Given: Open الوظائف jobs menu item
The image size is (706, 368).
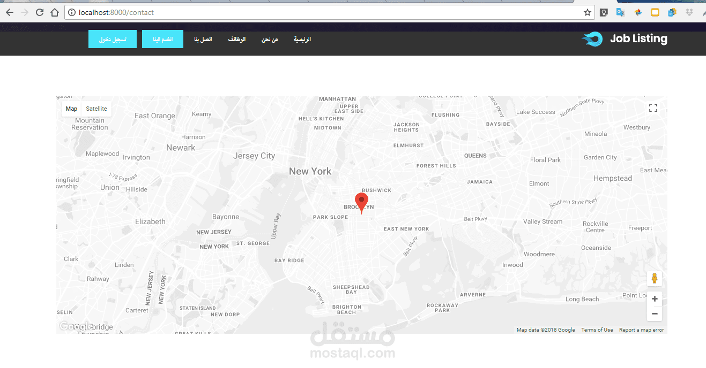Looking at the screenshot, I should coord(237,39).
